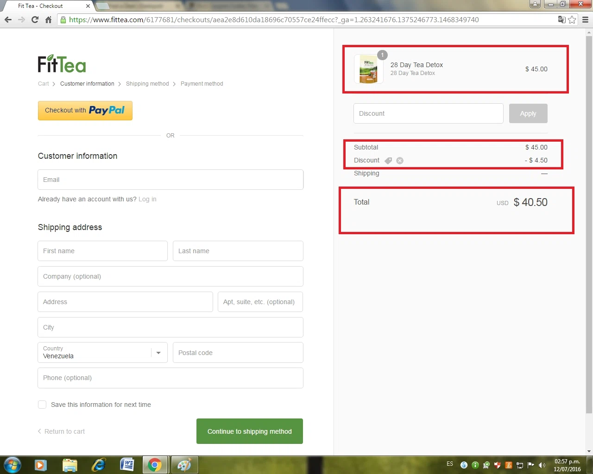
Task: Click the Chrome user profile icon
Action: click(x=535, y=4)
